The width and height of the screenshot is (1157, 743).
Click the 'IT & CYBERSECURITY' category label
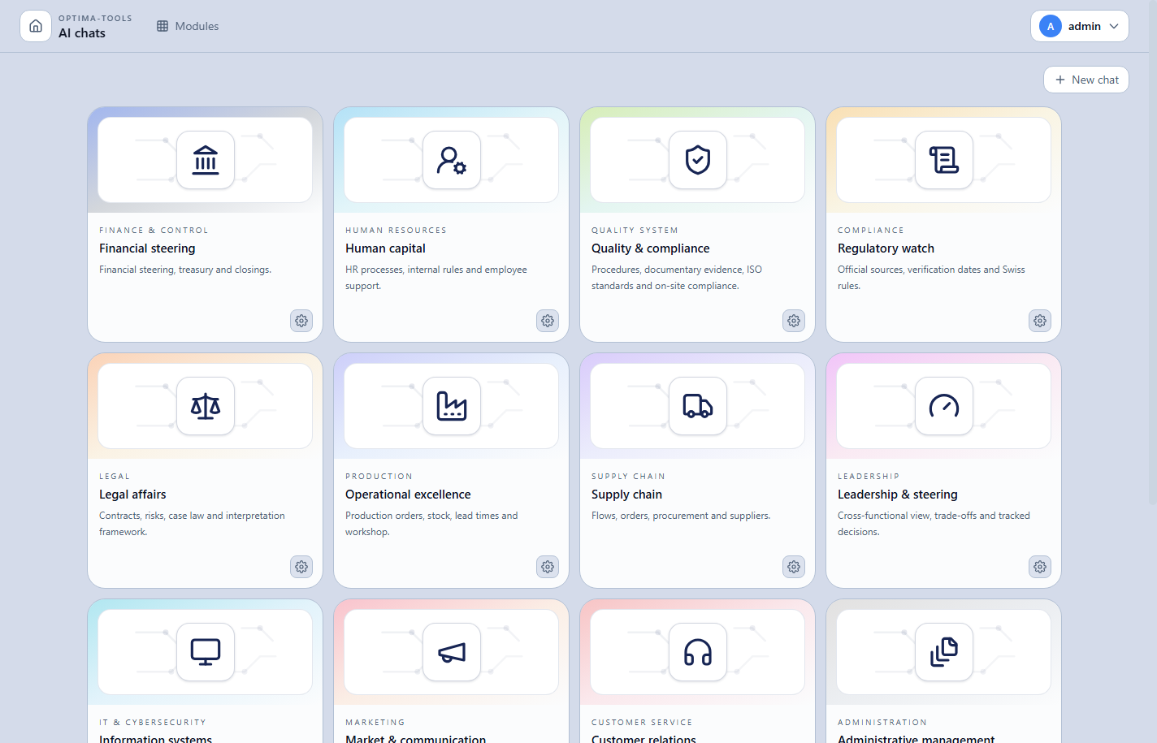point(153,723)
